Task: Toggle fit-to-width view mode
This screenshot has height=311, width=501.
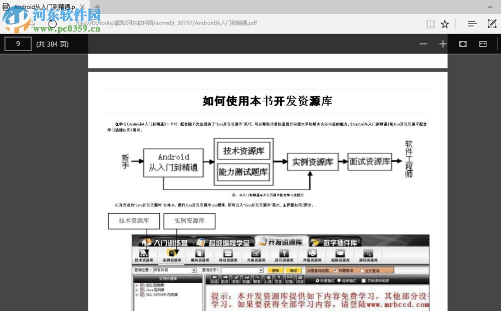Action: (x=482, y=44)
